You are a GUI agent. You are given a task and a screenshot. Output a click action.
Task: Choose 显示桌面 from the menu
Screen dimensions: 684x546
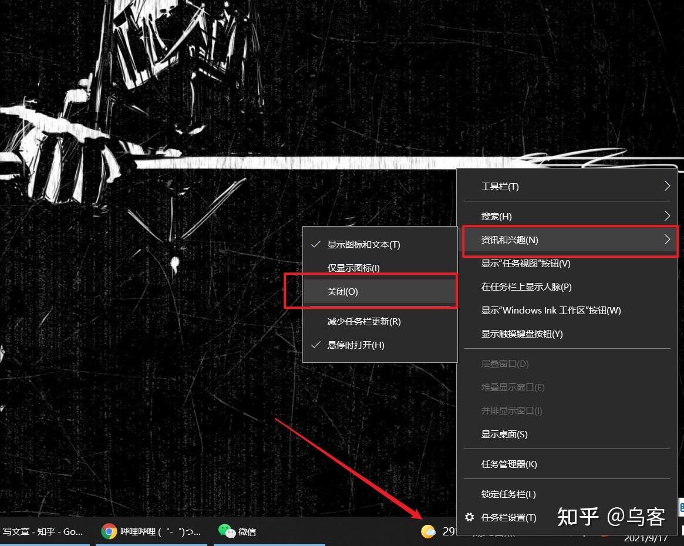click(x=504, y=434)
